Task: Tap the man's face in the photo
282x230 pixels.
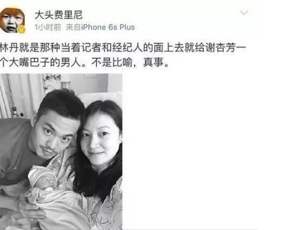Action: 55,136
